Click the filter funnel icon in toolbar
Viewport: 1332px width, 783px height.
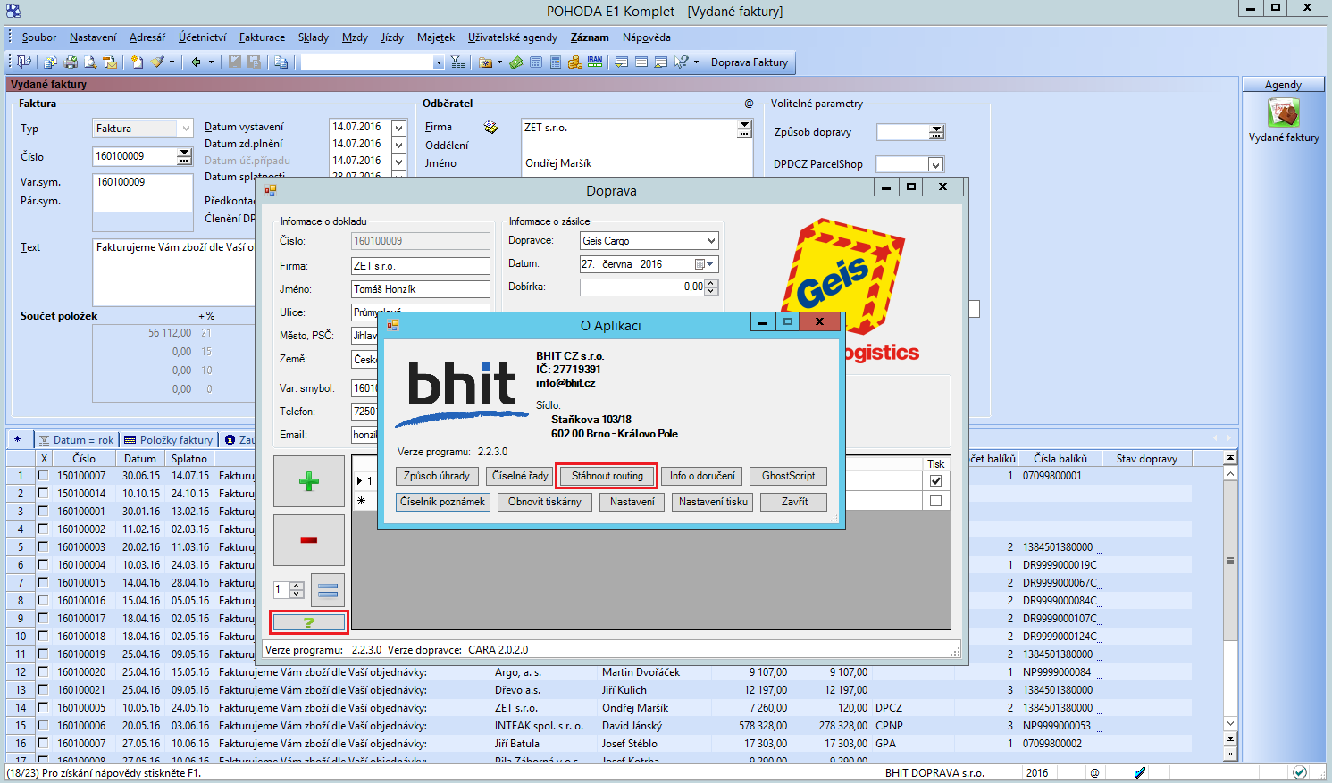(457, 62)
